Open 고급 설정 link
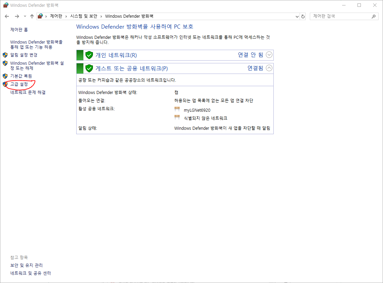Image resolution: width=383 pixels, height=283 pixels. pos(19,84)
